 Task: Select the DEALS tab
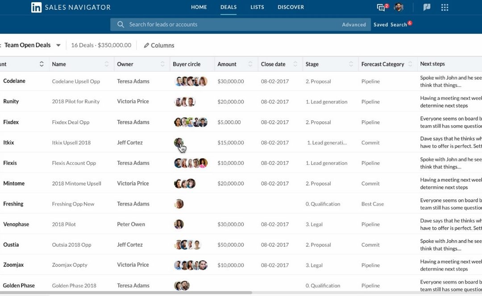click(x=229, y=7)
